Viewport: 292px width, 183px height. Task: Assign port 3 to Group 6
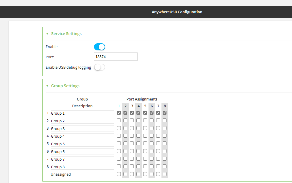(132, 151)
